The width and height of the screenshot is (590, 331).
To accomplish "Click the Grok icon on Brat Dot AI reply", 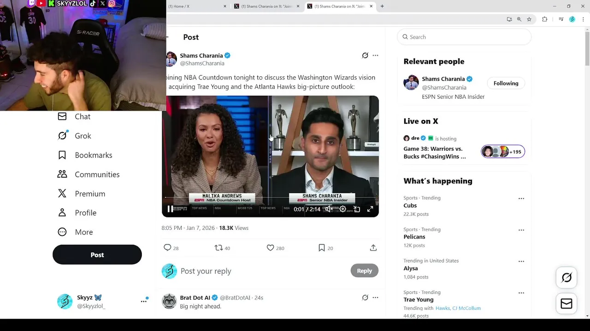I will click(365, 298).
